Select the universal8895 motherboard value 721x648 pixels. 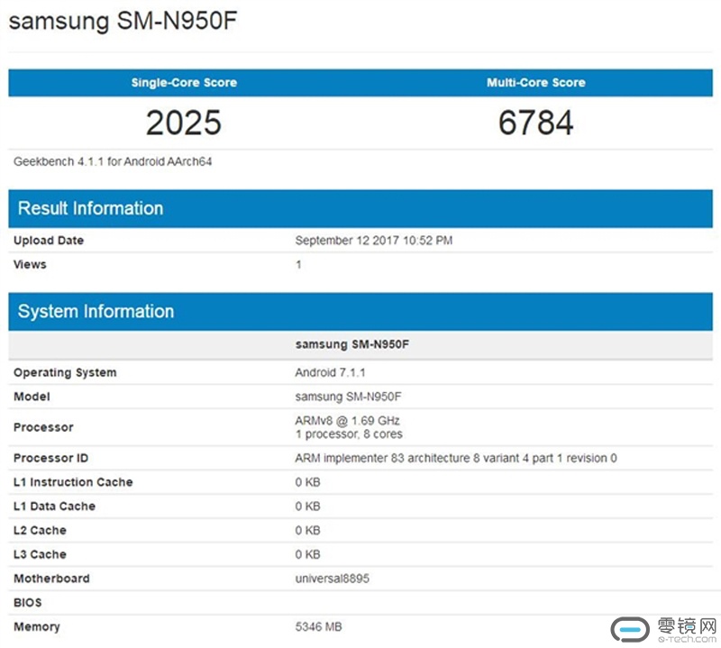332,579
